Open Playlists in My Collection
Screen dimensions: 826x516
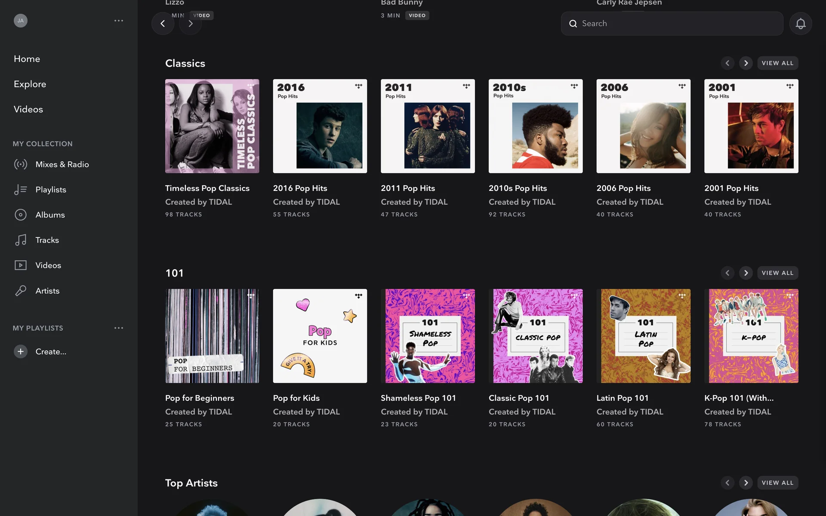click(50, 190)
